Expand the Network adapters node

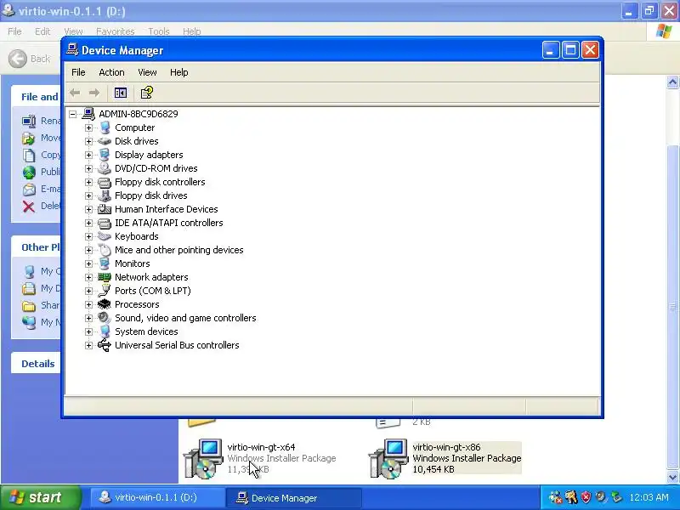(88, 278)
